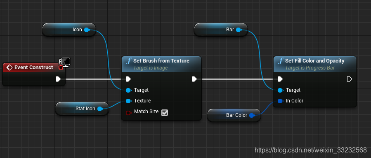The height and width of the screenshot is (158, 371).
Task: Click the Event Construct diamond icon
Action: [x=9, y=67]
